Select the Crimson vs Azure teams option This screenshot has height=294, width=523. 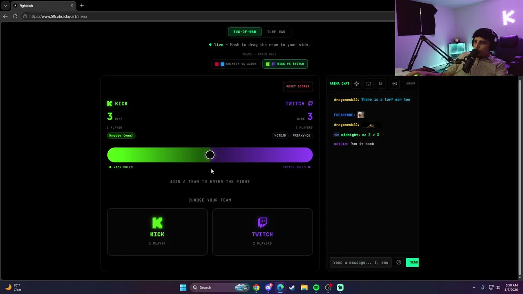pyautogui.click(x=236, y=64)
